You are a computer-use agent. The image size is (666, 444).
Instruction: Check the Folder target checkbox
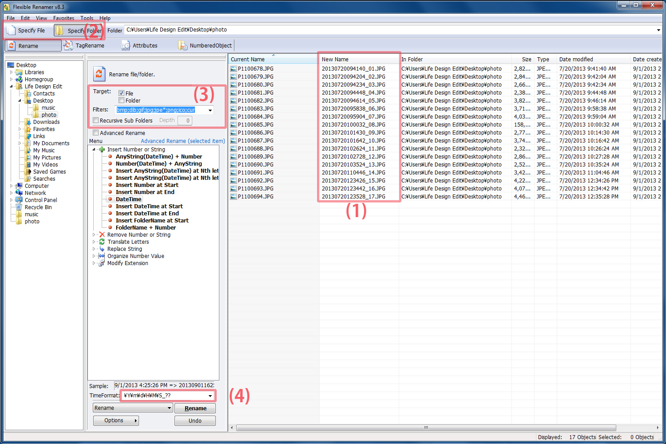121,100
